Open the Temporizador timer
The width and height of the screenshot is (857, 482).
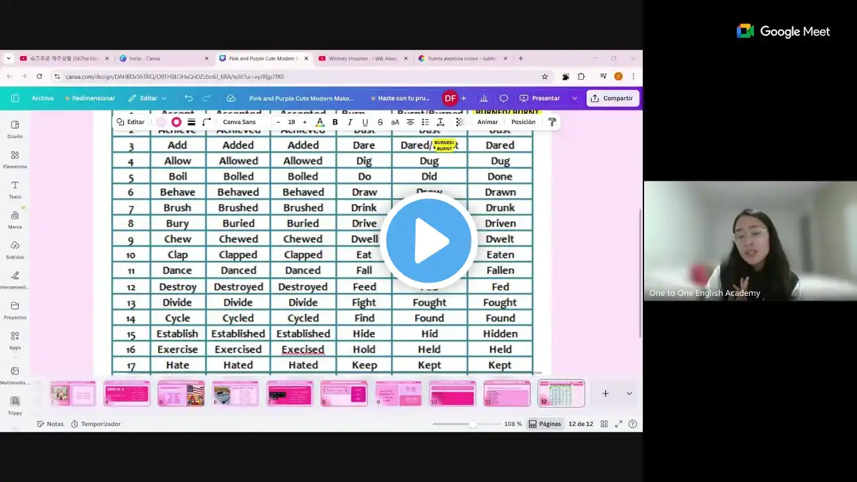(x=96, y=424)
